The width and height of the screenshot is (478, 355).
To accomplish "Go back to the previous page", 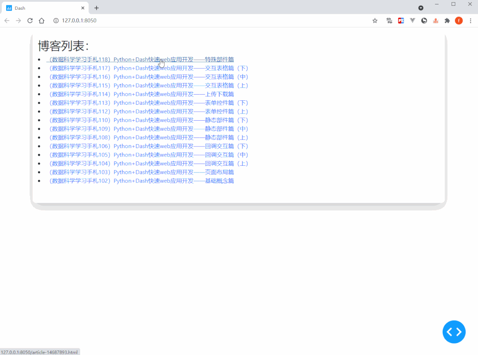I will pyautogui.click(x=7, y=21).
